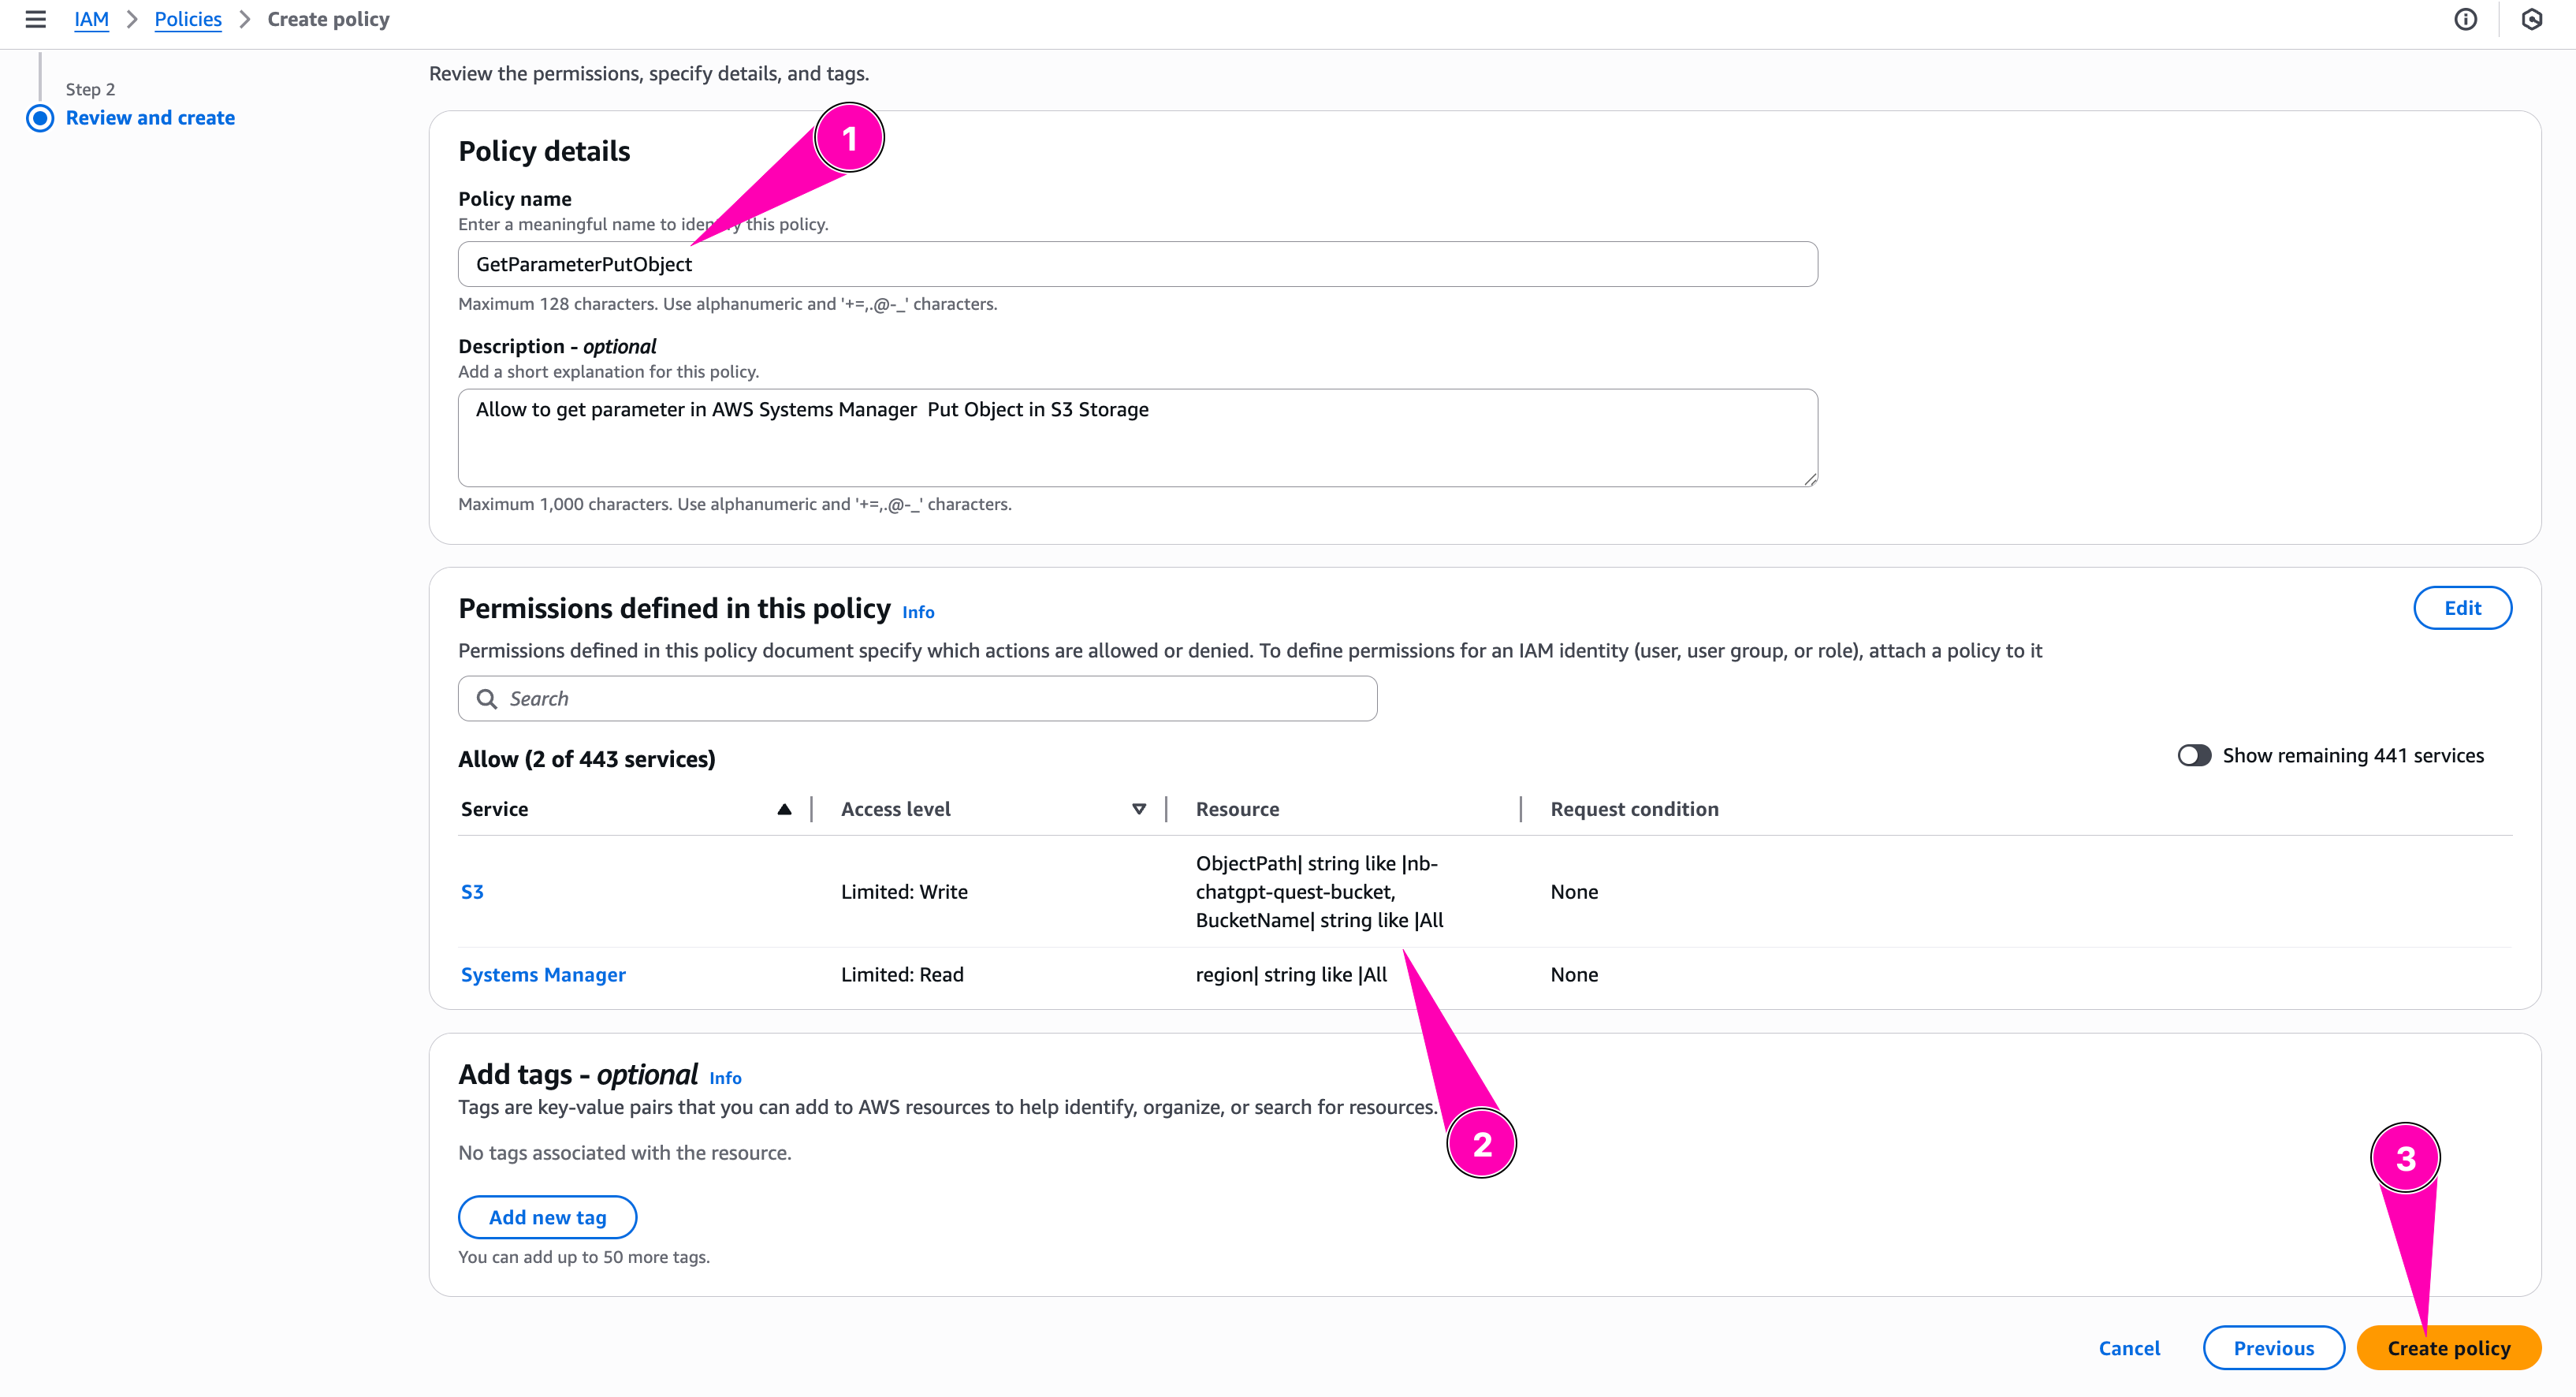Click the Policy name input field

point(1137,264)
